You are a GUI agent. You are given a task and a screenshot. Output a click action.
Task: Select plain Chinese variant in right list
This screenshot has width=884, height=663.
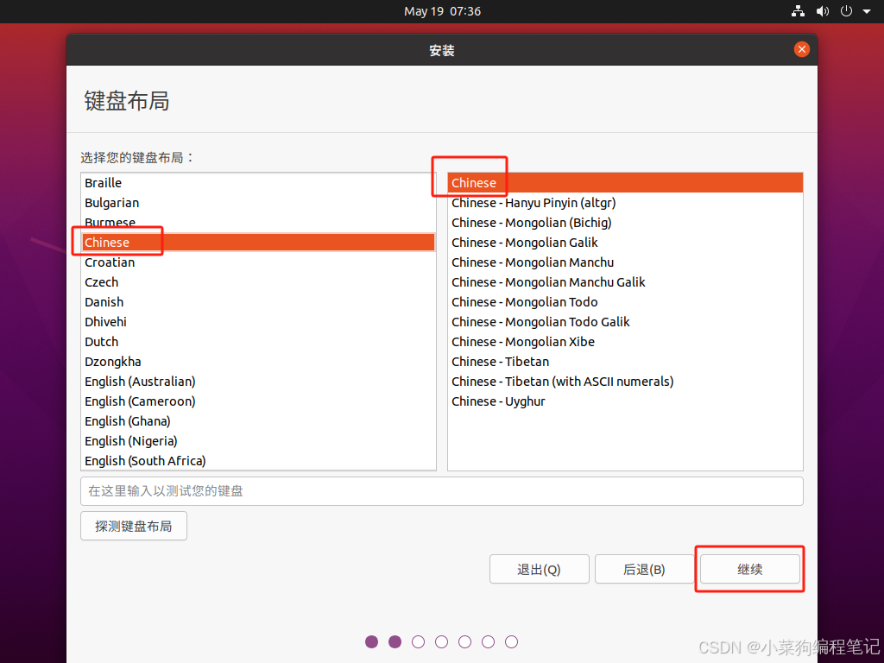point(625,183)
